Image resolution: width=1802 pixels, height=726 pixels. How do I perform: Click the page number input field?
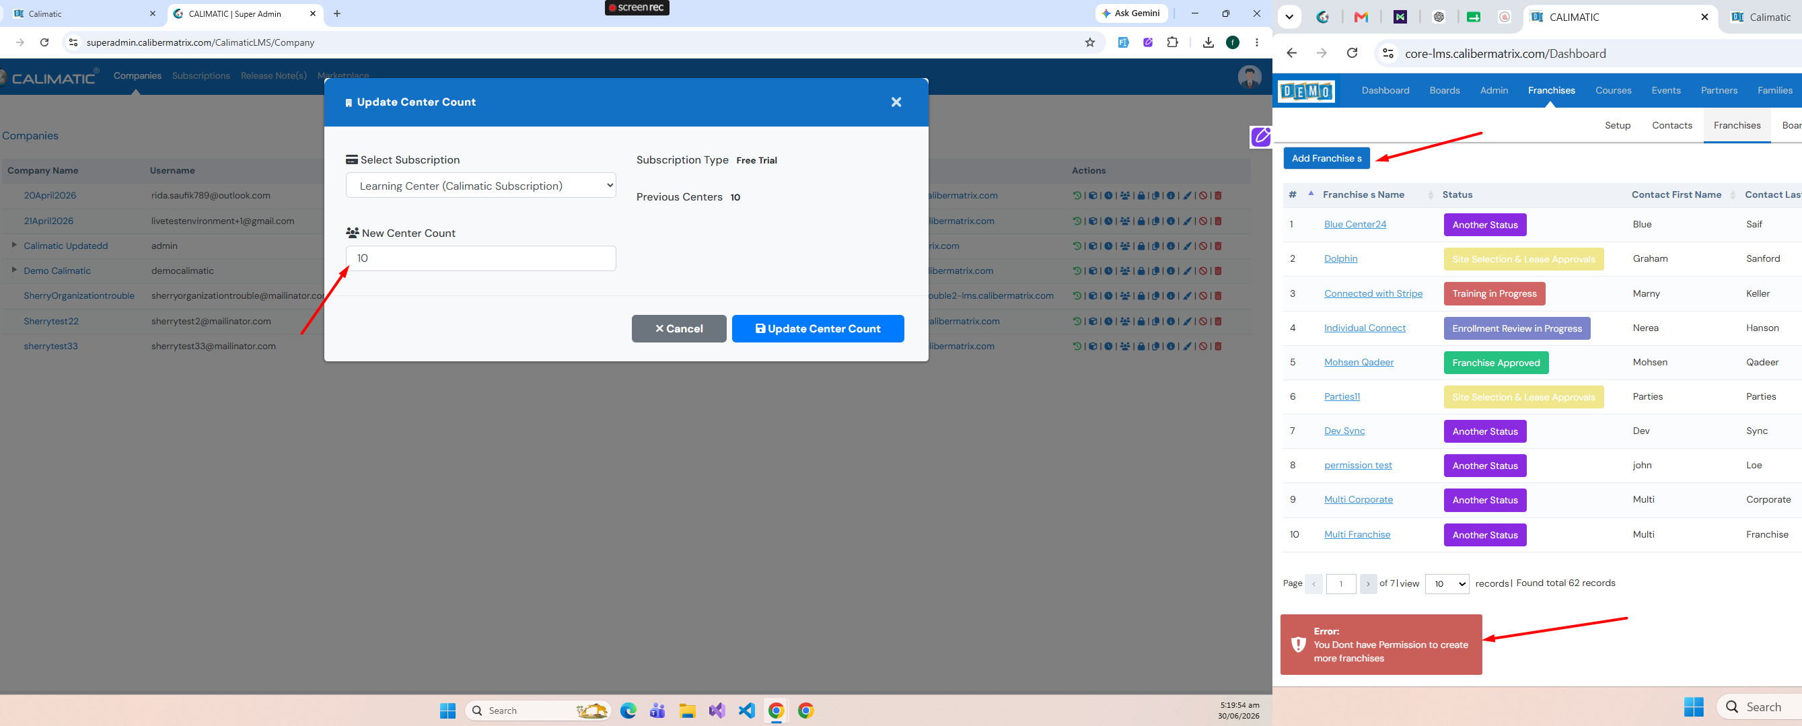[1340, 584]
